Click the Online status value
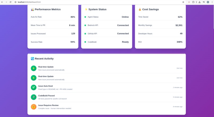The height and width of the screenshot is (117, 214). [x=125, y=17]
